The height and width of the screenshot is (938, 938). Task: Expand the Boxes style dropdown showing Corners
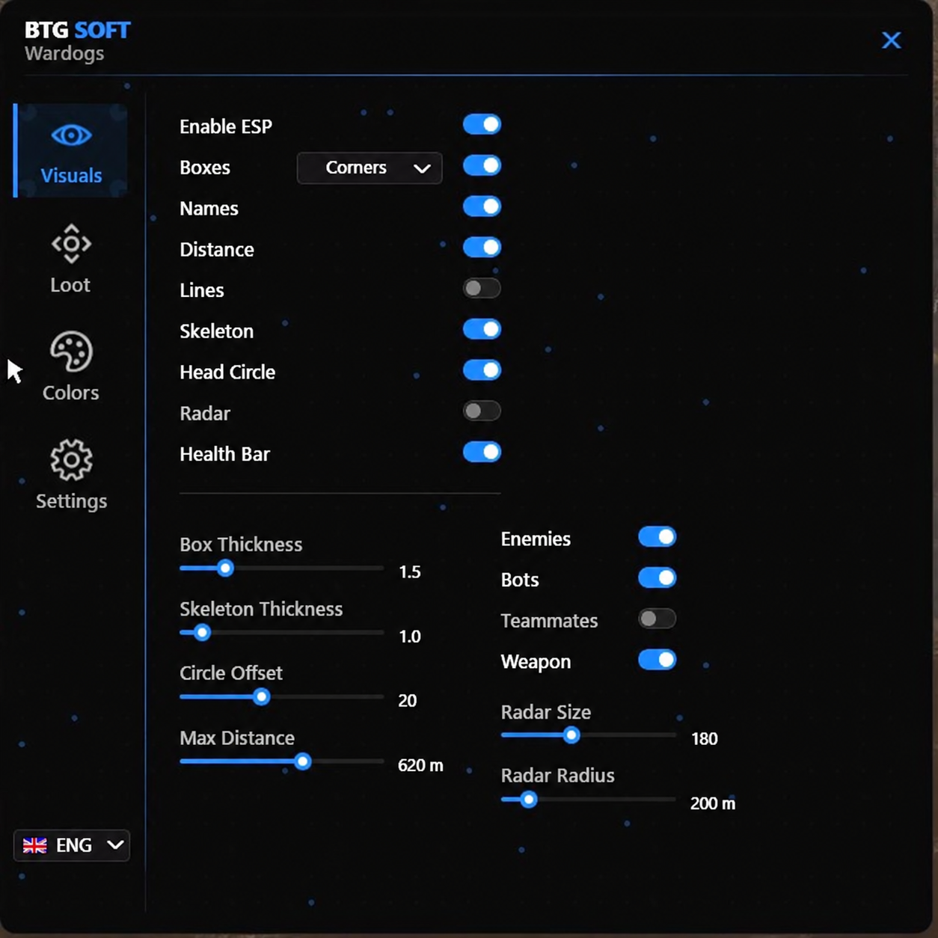(x=370, y=168)
